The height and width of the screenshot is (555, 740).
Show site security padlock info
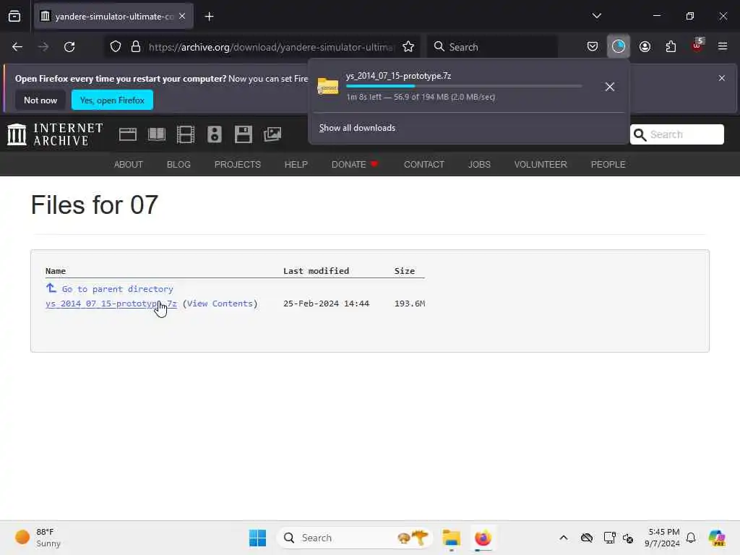(136, 47)
